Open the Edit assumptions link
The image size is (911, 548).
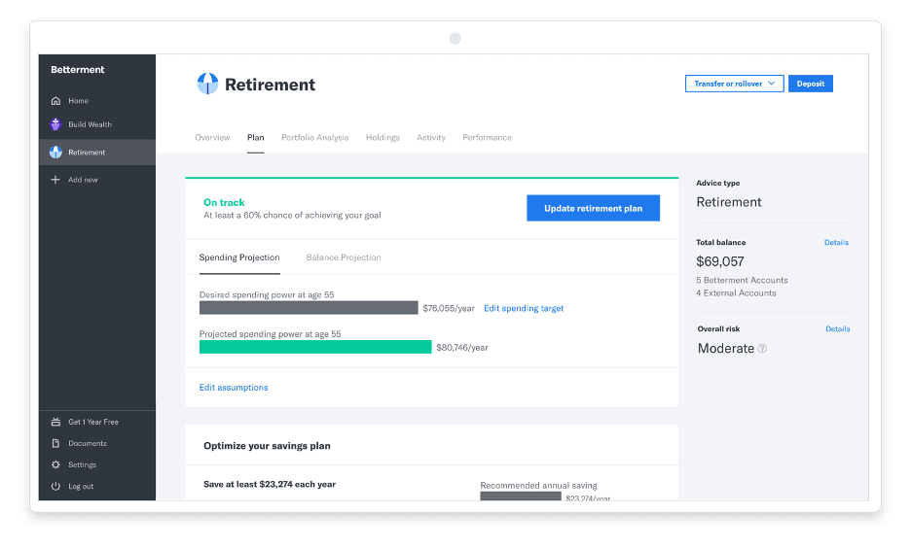coord(234,388)
